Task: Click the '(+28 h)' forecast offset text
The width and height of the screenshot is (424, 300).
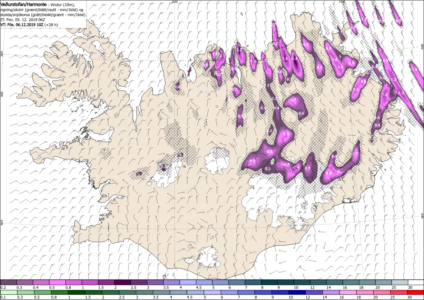Action: point(51,24)
